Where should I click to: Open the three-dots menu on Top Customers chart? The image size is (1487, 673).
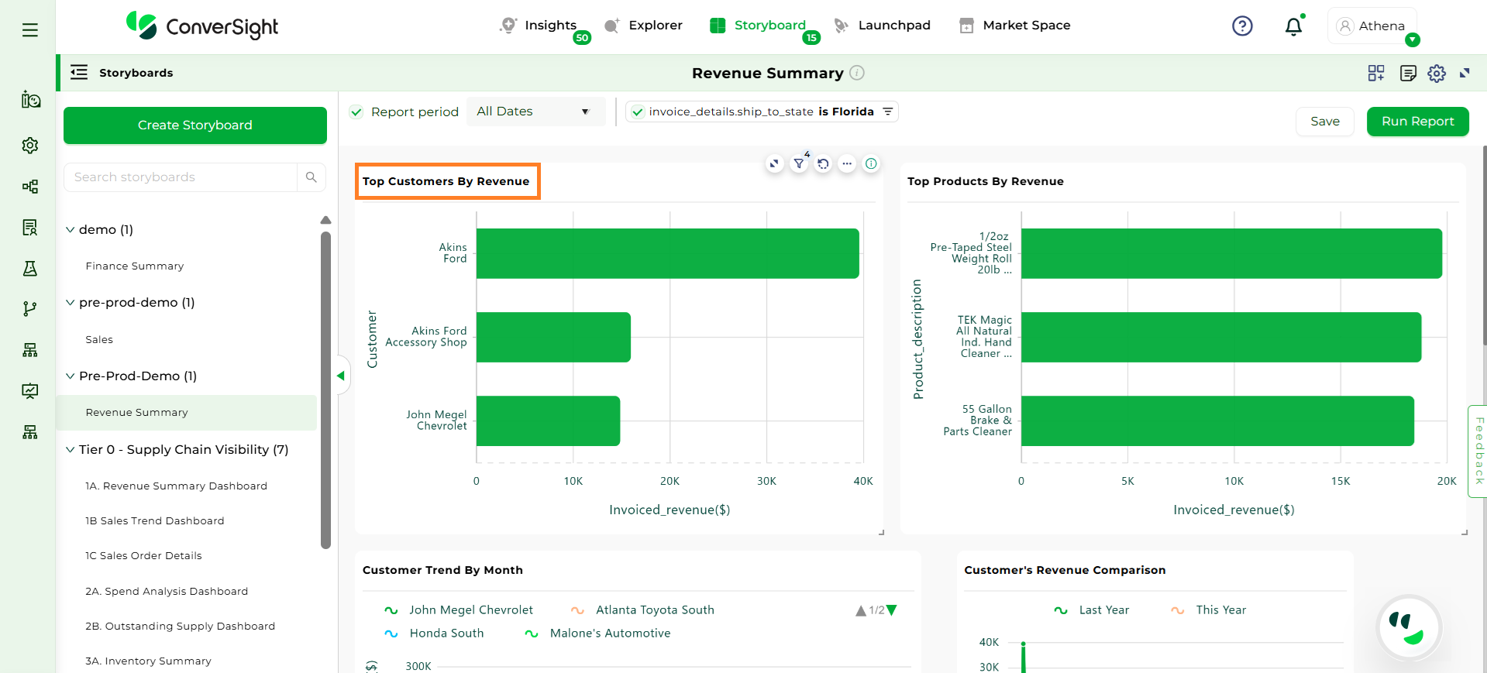(x=847, y=164)
